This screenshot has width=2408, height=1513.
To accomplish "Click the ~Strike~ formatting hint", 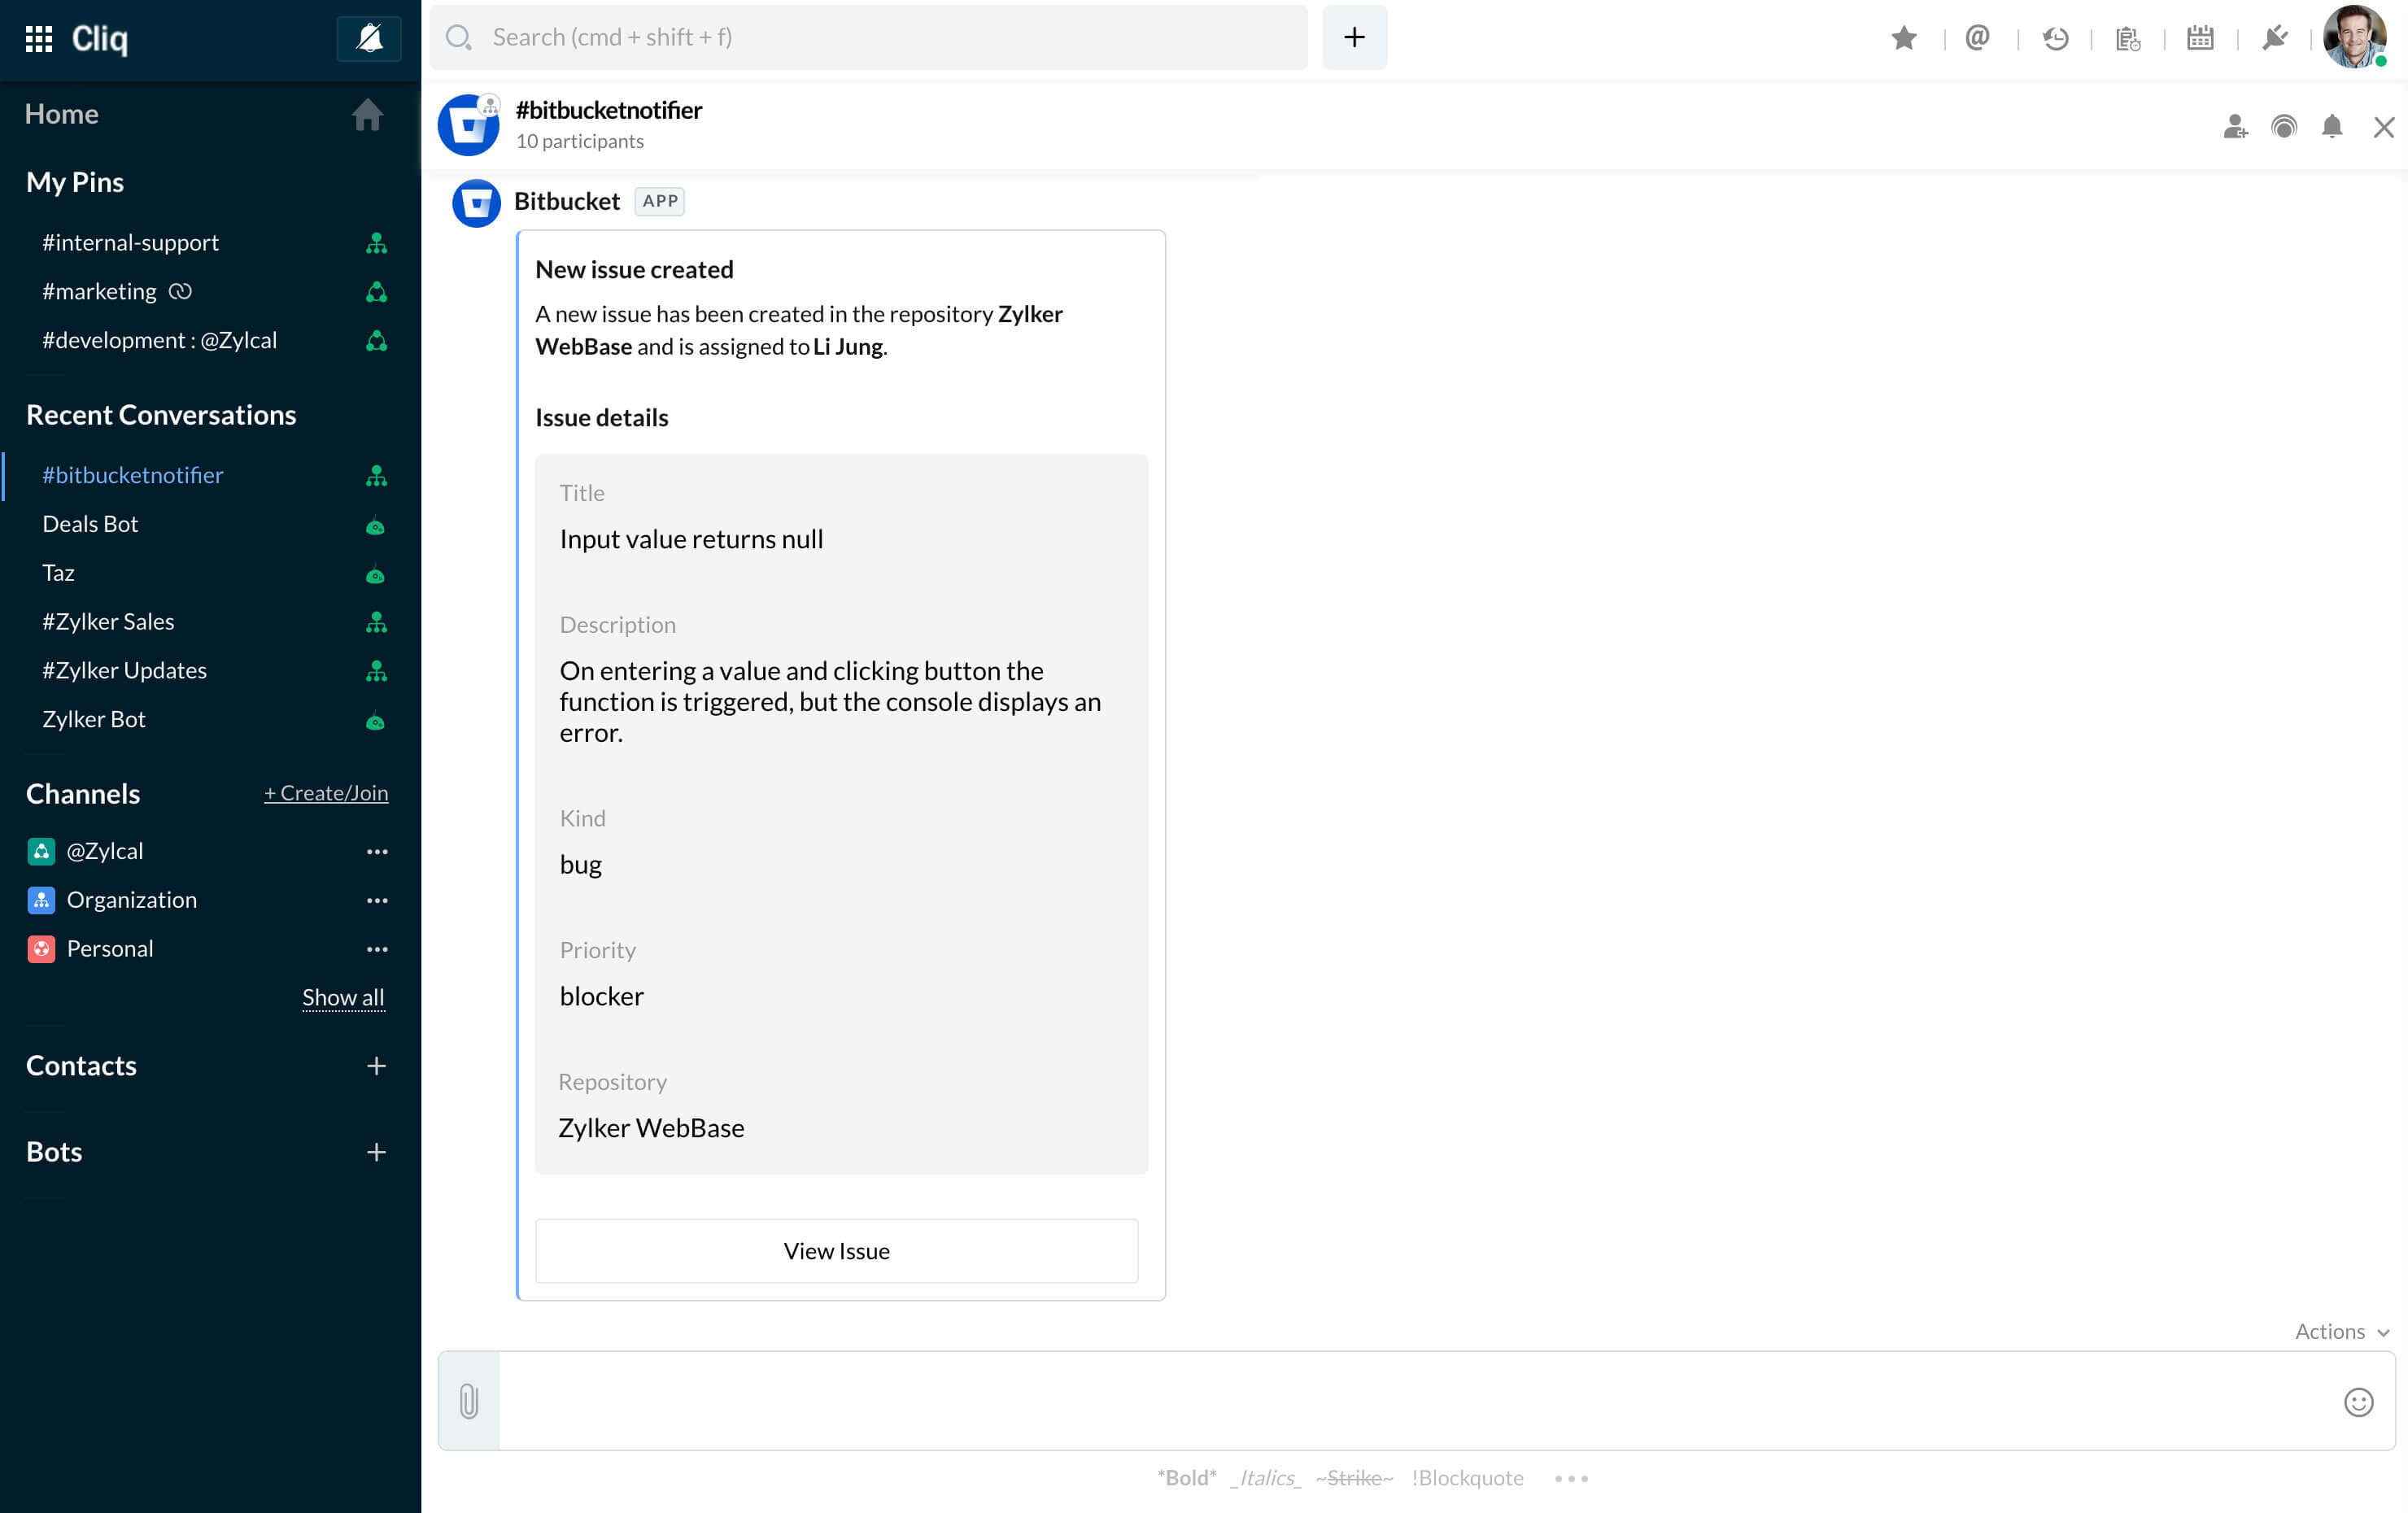I will pos(1354,1478).
